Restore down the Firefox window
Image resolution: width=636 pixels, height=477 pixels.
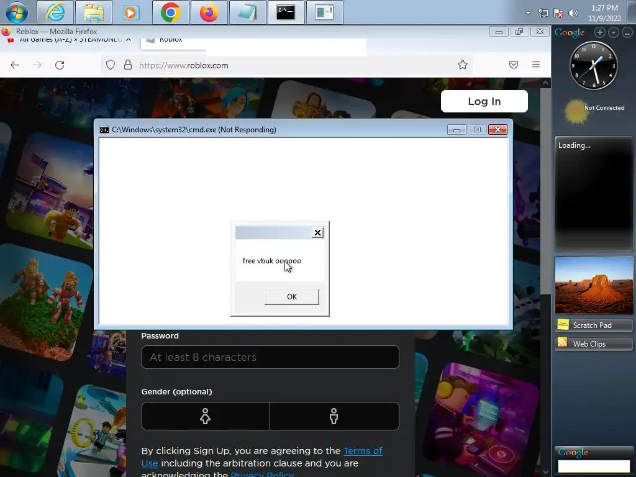click(519, 31)
